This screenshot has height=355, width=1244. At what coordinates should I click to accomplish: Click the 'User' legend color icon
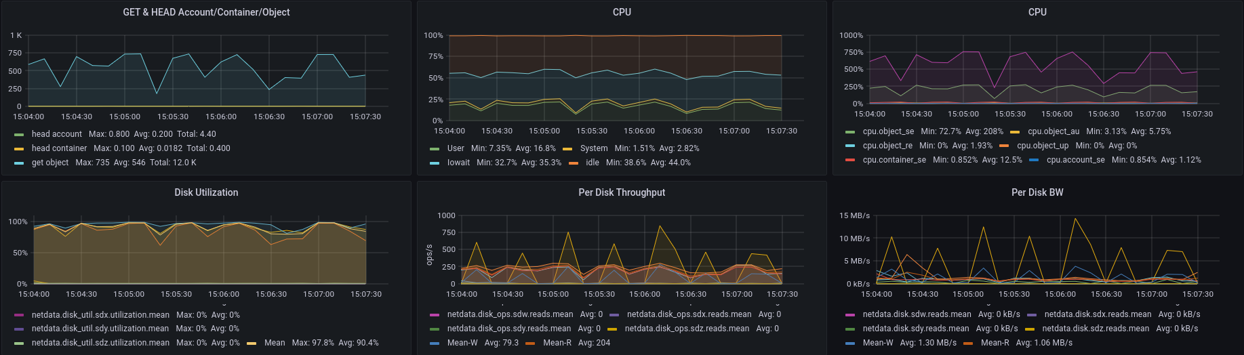point(435,149)
